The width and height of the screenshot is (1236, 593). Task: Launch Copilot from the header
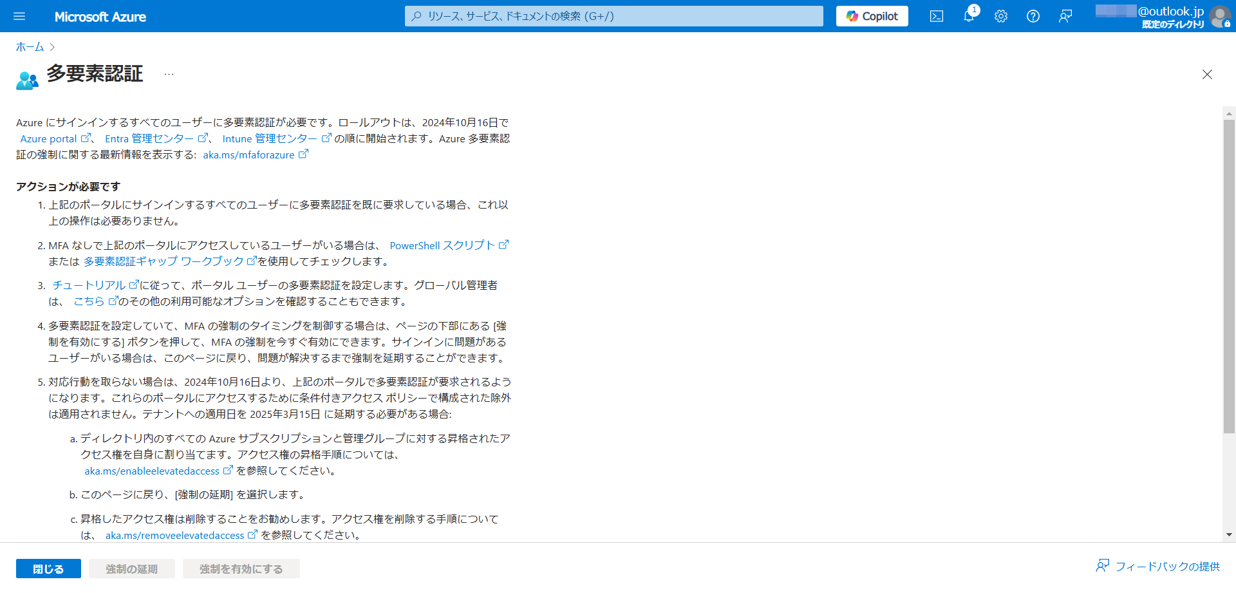pos(872,16)
